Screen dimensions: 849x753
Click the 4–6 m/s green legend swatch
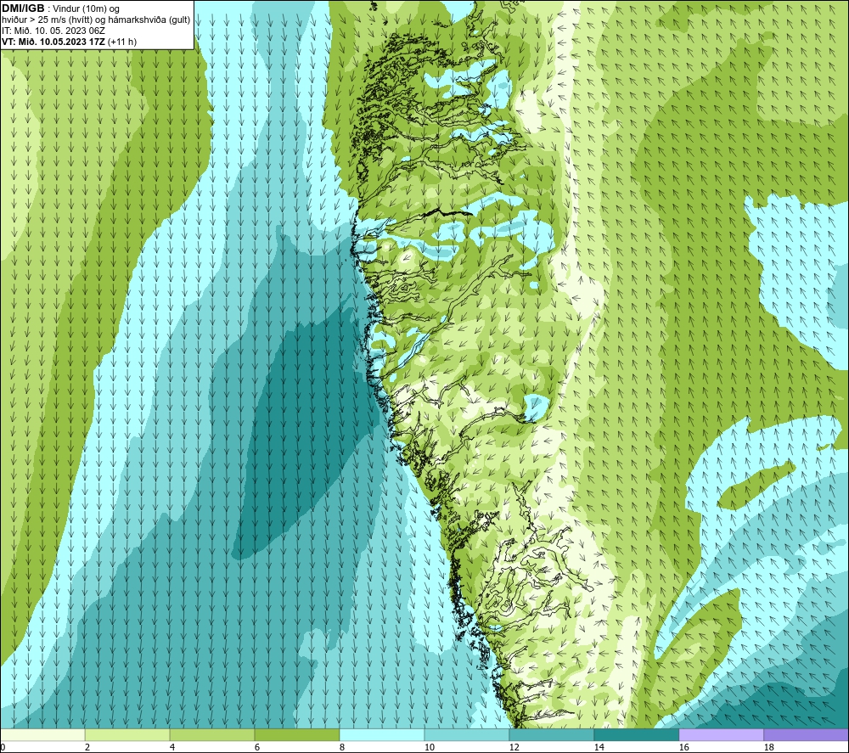[x=212, y=734]
